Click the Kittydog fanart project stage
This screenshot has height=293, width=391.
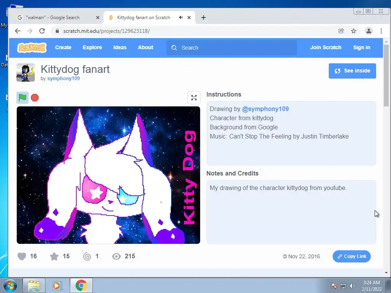click(x=108, y=175)
